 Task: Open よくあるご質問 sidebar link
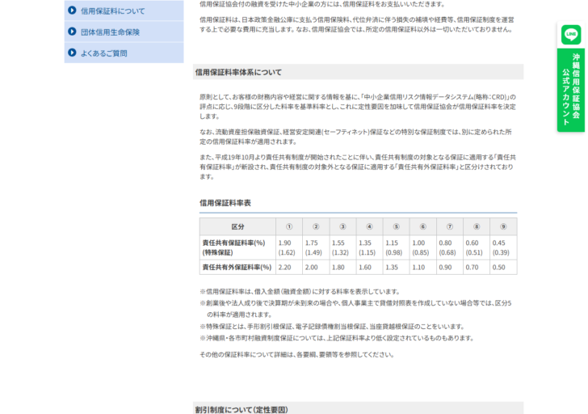(x=124, y=53)
